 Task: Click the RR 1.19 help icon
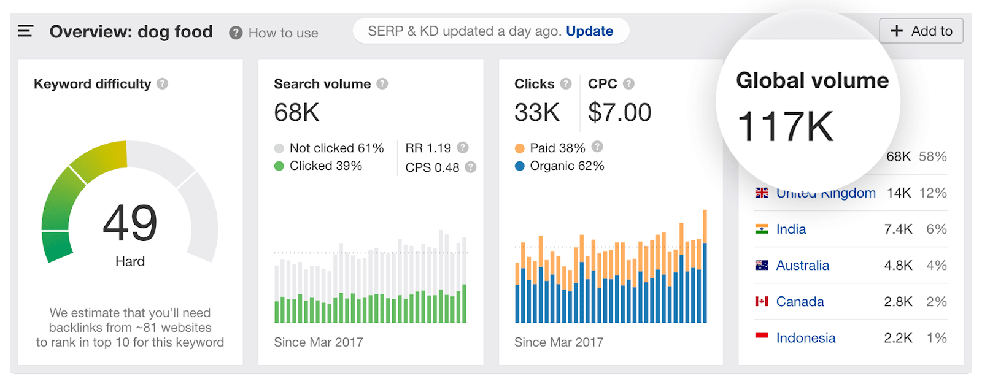(463, 148)
